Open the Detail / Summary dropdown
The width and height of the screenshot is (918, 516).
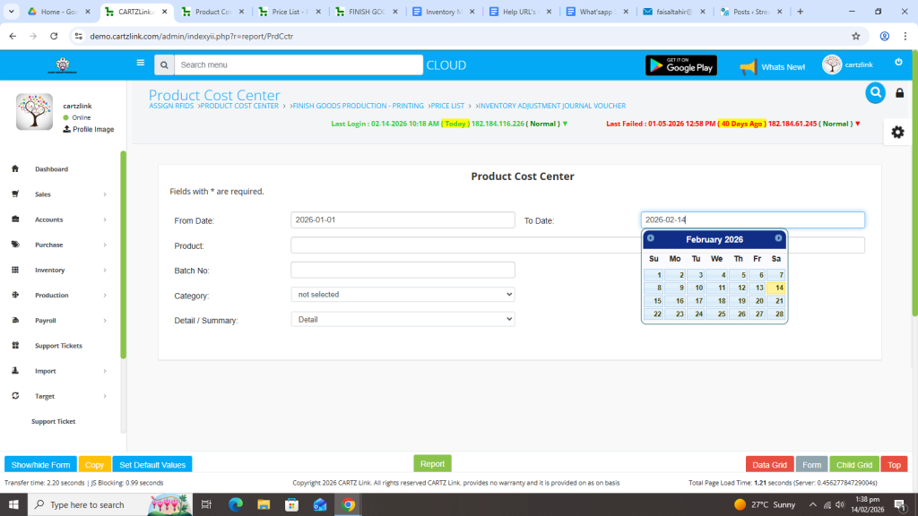tap(403, 319)
